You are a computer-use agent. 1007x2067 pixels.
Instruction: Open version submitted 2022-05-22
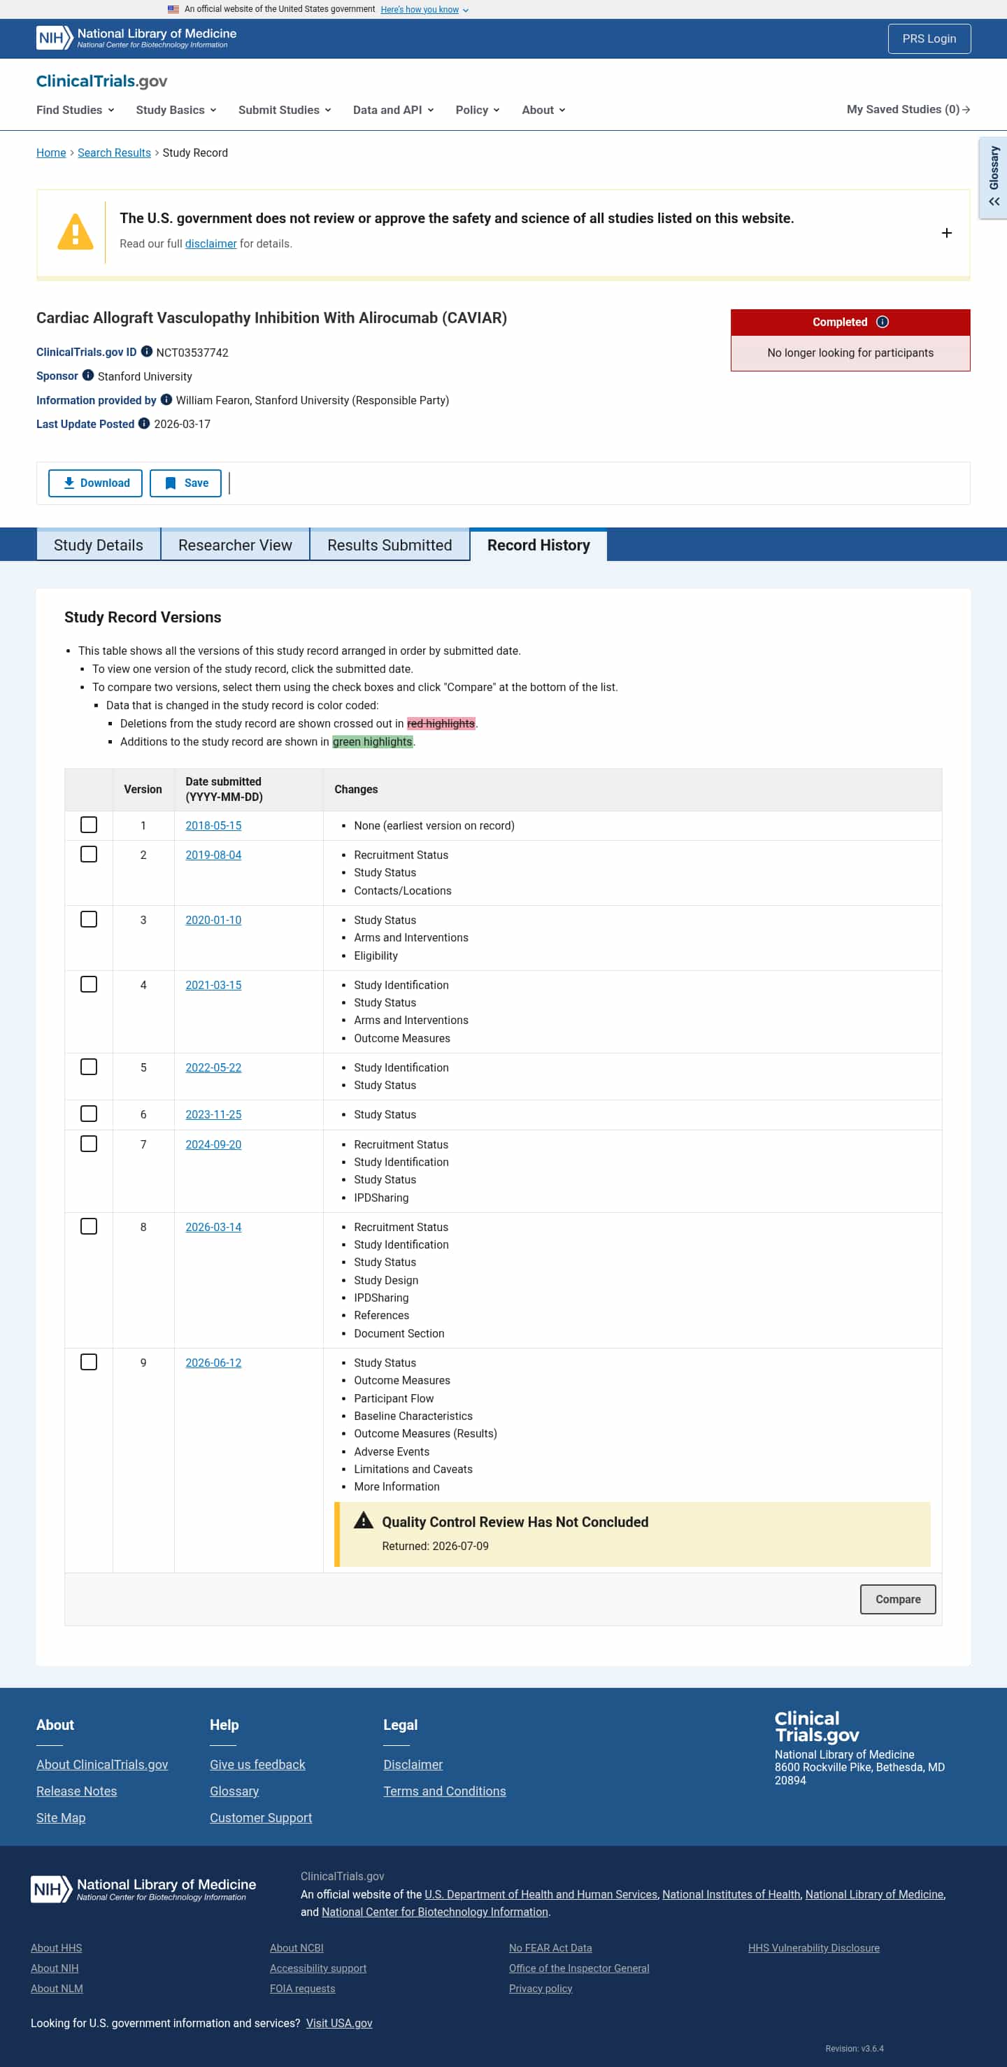(x=213, y=1068)
